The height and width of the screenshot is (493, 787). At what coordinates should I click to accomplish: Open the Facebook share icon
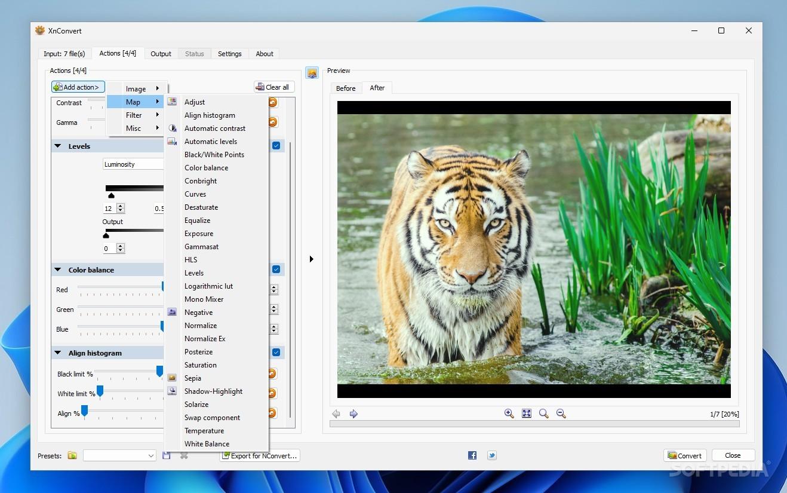pos(472,455)
